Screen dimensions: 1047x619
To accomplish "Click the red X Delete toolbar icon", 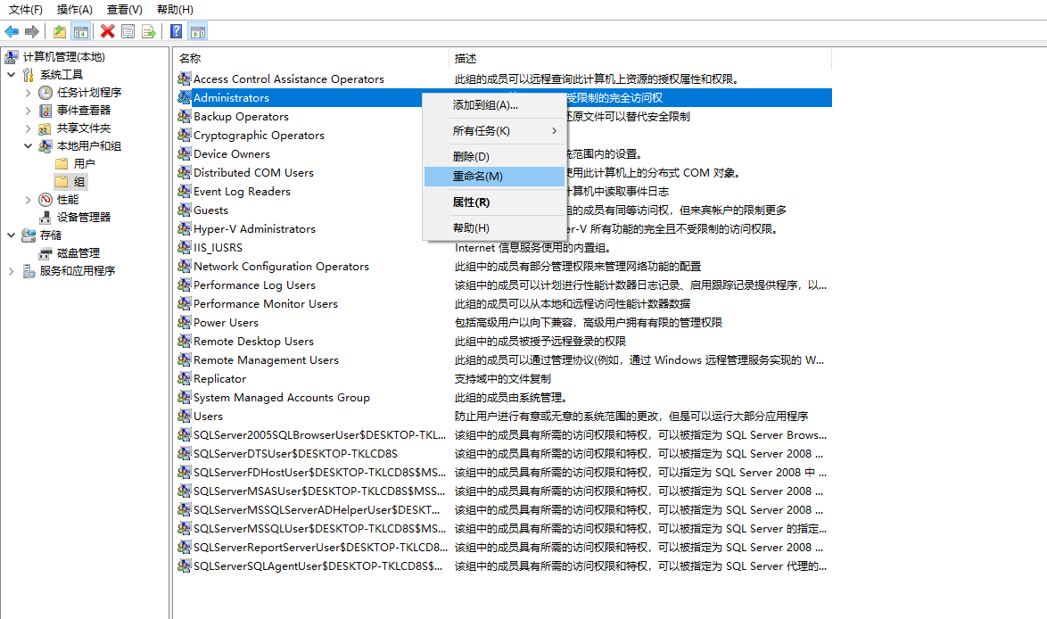I will [x=108, y=31].
